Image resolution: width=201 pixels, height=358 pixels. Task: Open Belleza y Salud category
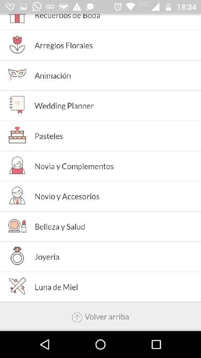pos(100,227)
